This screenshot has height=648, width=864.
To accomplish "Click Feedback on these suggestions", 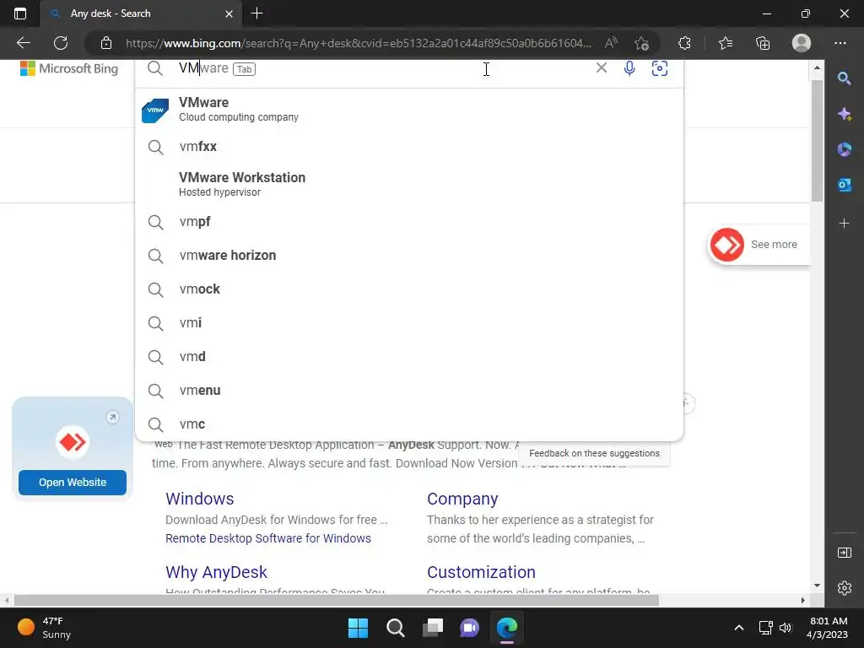I will pyautogui.click(x=594, y=453).
